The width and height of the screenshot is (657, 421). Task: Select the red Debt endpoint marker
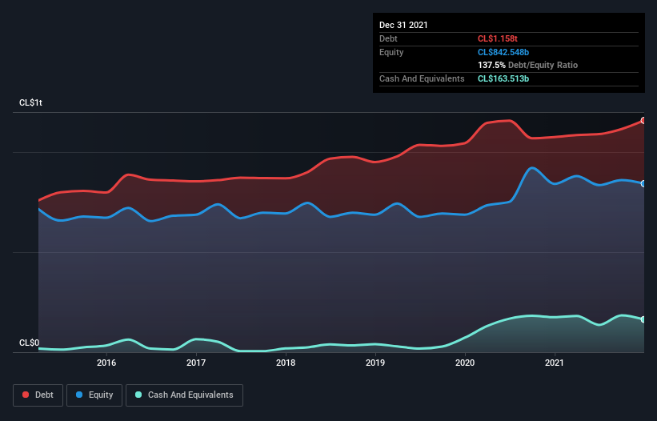pos(643,121)
